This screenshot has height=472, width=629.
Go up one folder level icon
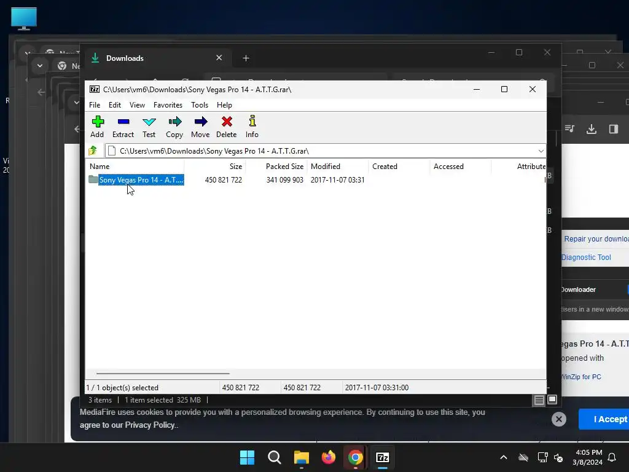pos(93,151)
